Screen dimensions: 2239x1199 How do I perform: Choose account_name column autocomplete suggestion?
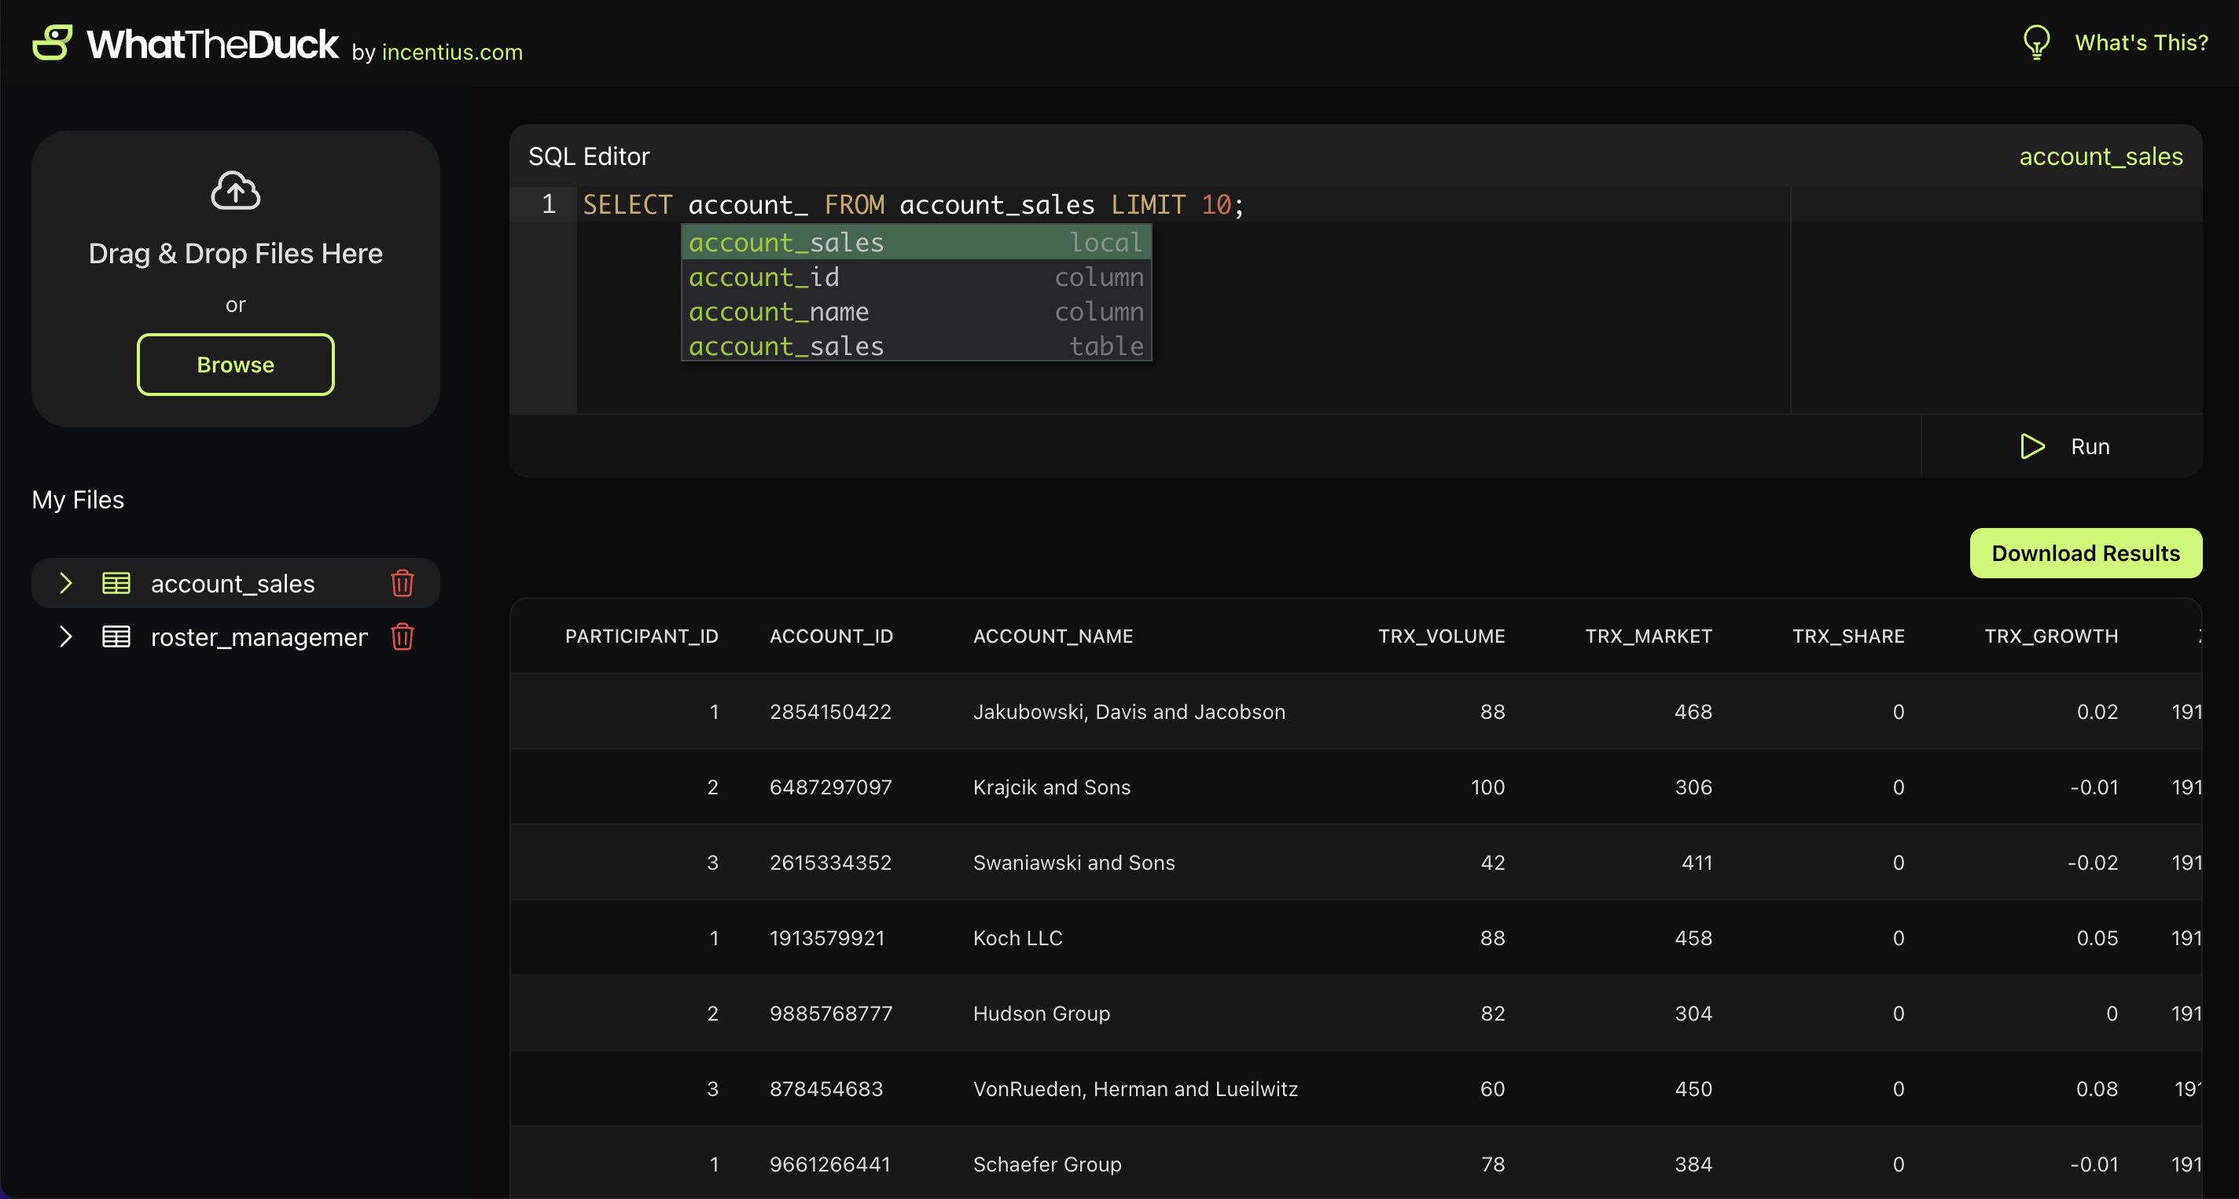[916, 312]
